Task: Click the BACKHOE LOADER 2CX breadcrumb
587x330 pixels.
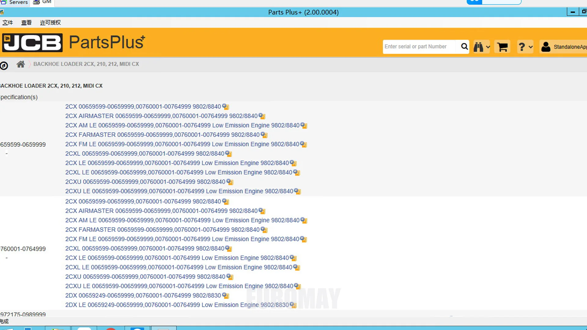Action: coord(86,64)
